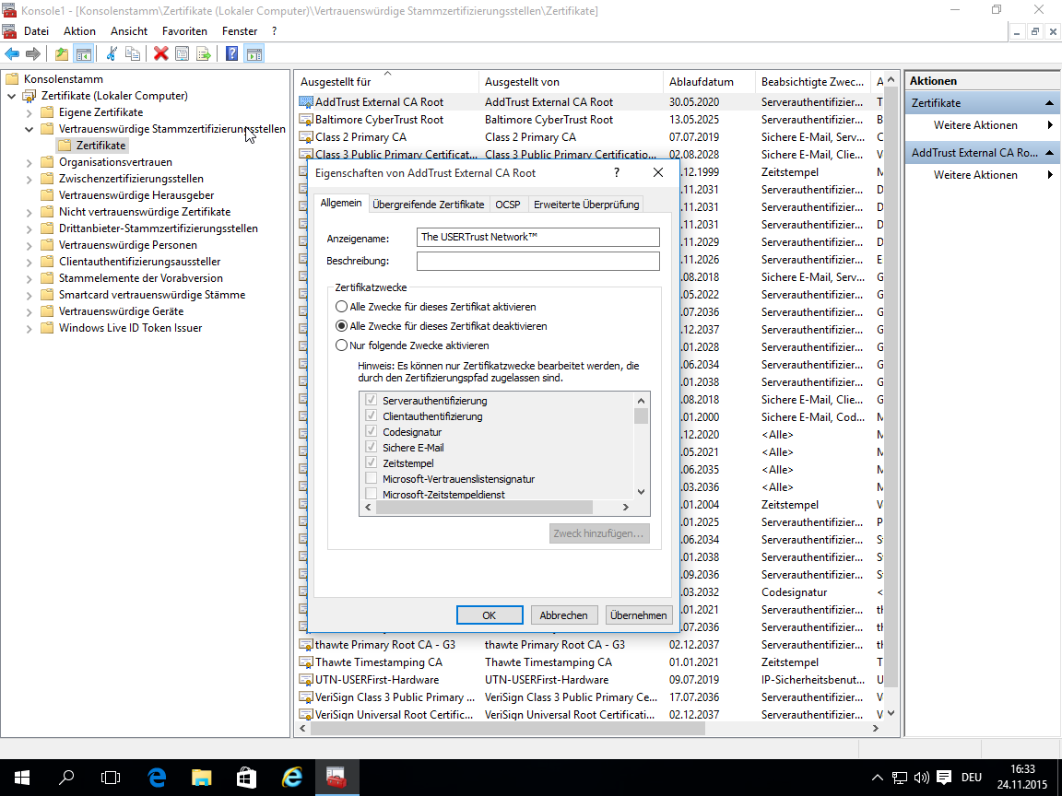This screenshot has height=796, width=1062.
Task: Open Help with the blue question icon
Action: (x=231, y=53)
